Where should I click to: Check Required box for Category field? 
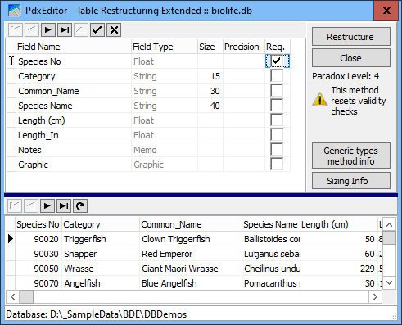[x=277, y=75]
